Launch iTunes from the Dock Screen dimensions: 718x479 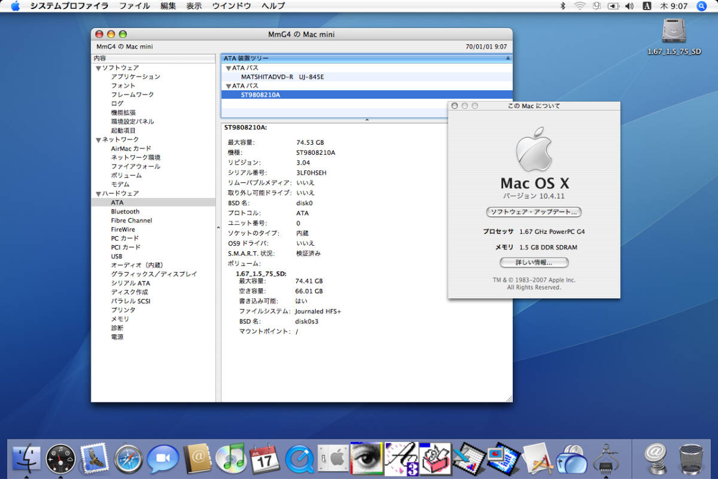tap(230, 459)
